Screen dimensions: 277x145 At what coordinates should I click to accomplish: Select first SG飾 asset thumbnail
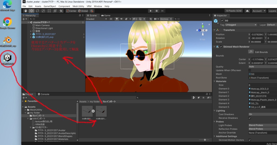pyautogui.click(x=87, y=111)
